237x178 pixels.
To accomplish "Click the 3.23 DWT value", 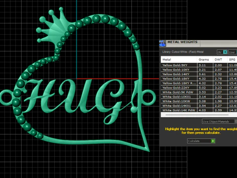I will click(218, 88).
